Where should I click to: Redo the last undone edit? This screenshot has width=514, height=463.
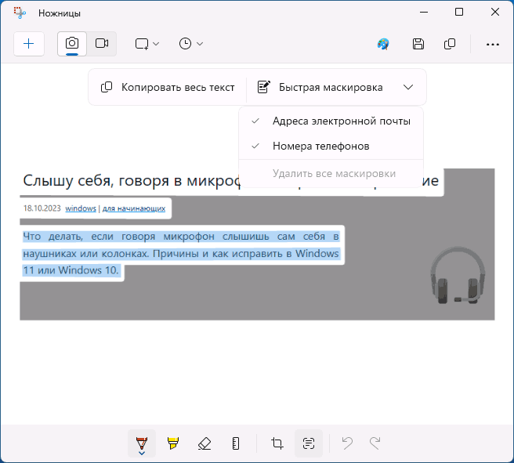point(375,443)
